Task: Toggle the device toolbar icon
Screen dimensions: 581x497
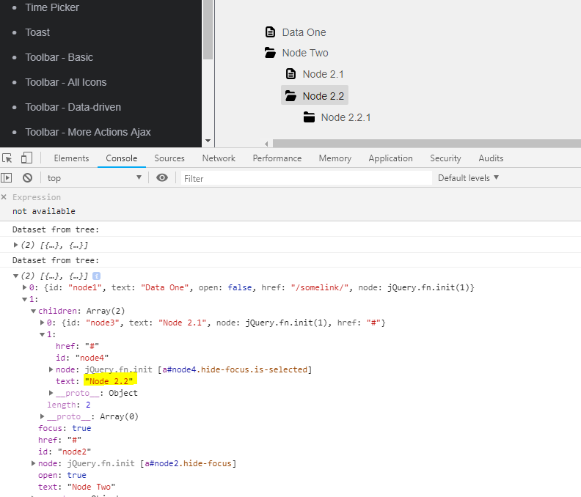Action: 26,158
